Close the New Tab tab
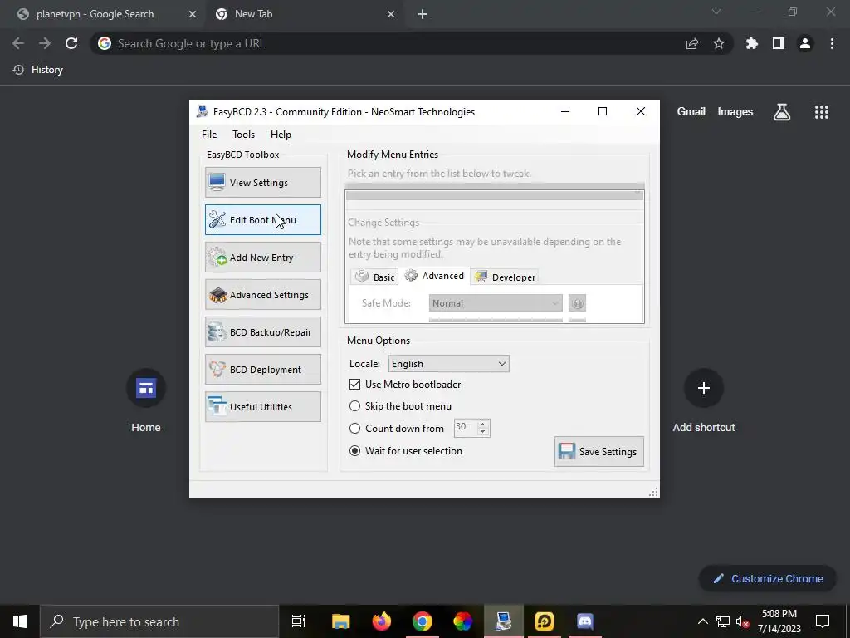 coord(391,14)
